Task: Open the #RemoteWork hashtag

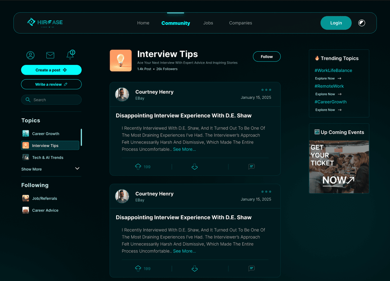Action: click(x=329, y=86)
